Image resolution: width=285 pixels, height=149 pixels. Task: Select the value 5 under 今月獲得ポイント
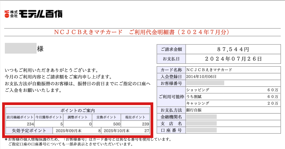point(61,124)
